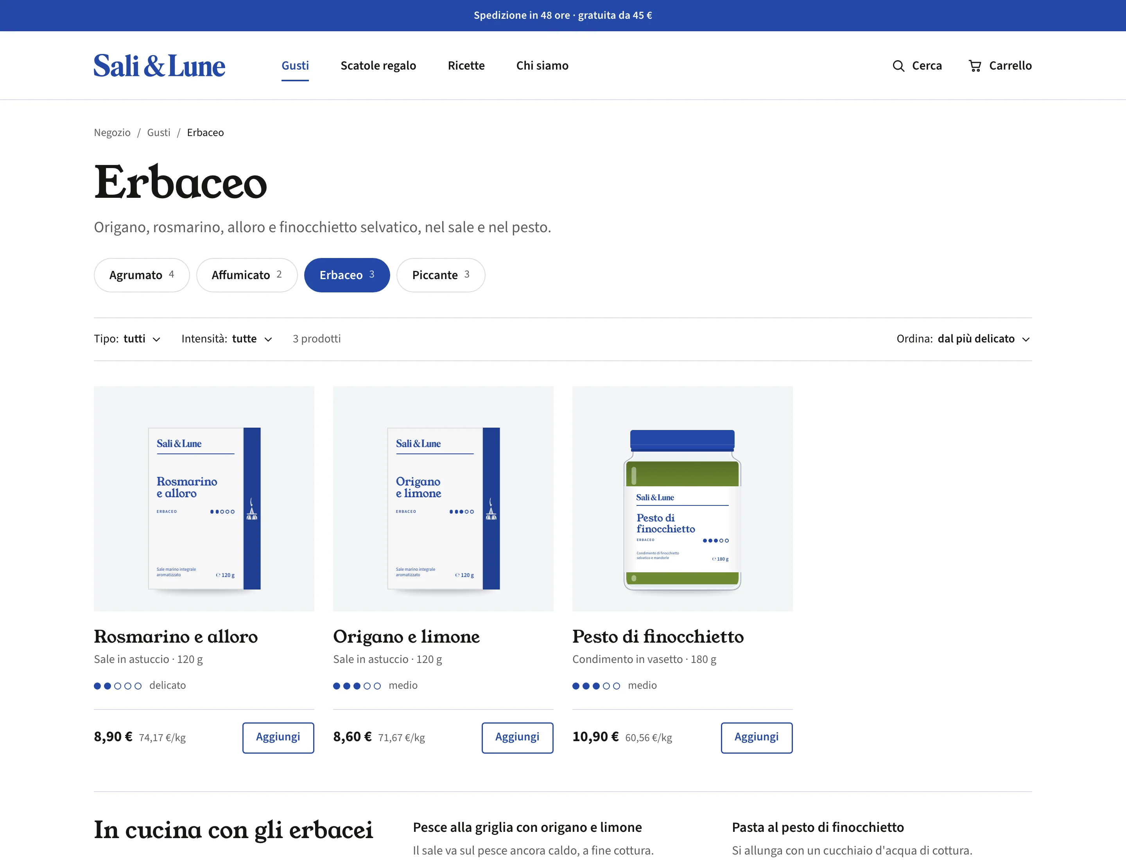The height and width of the screenshot is (860, 1126).
Task: Select the Affumicato flavor filter
Action: pos(247,275)
